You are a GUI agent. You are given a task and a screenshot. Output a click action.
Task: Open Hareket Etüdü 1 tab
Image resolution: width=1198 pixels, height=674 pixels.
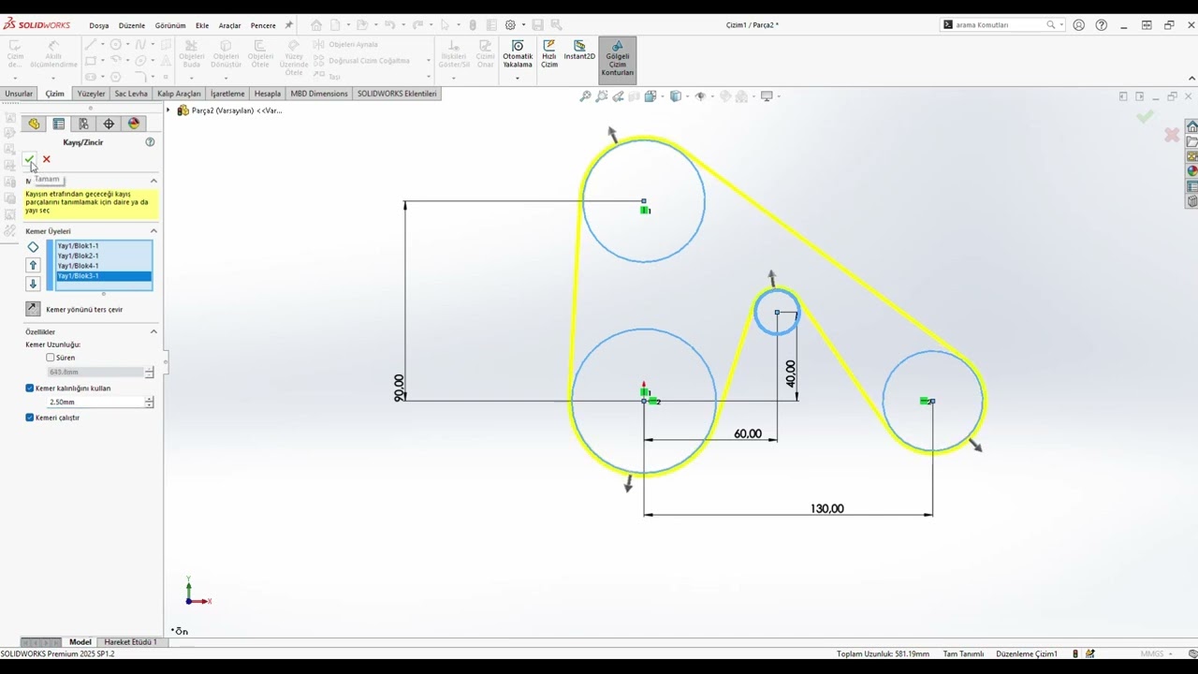click(130, 642)
